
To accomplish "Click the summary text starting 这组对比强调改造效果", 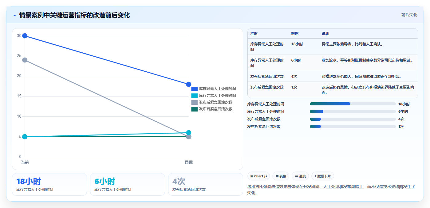I will pyautogui.click(x=331, y=190).
